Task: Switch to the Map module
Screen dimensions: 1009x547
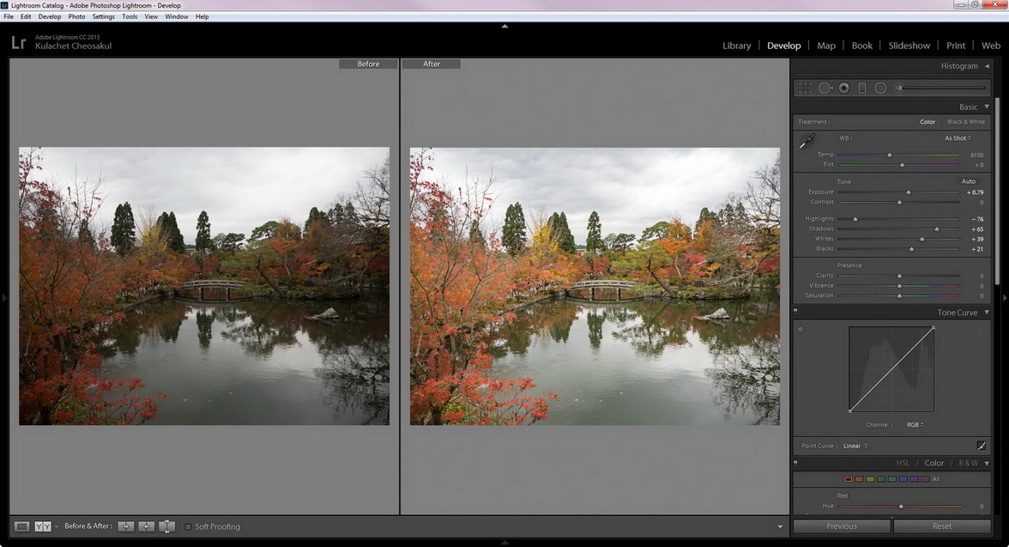Action: (826, 46)
